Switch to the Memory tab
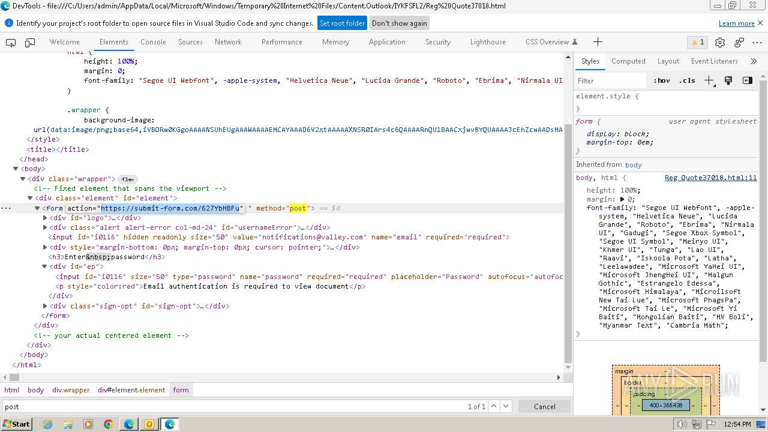The image size is (768, 432). [x=335, y=42]
